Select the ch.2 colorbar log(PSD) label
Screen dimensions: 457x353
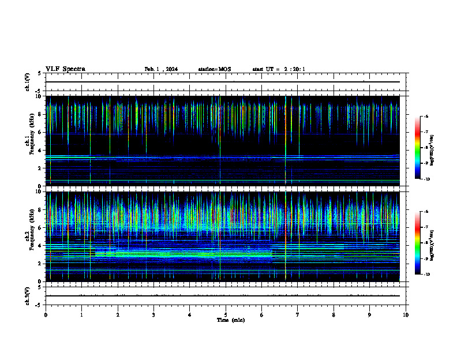432,245
